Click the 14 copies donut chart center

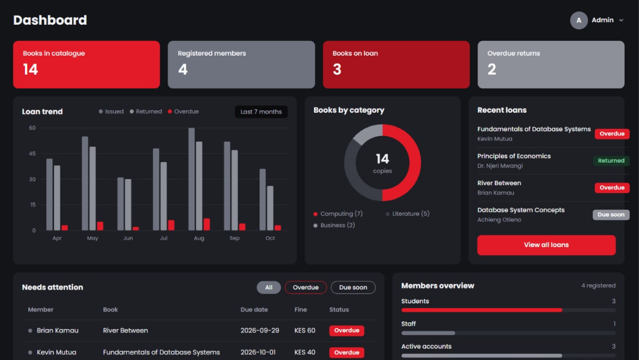(382, 163)
